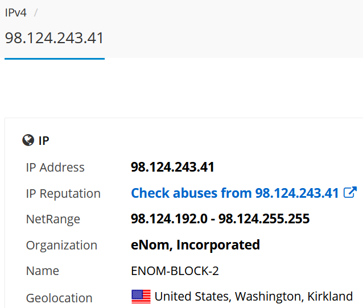This screenshot has height=308, width=363.
Task: Click the blue underline beneath the IP tab
Action: [x=55, y=58]
